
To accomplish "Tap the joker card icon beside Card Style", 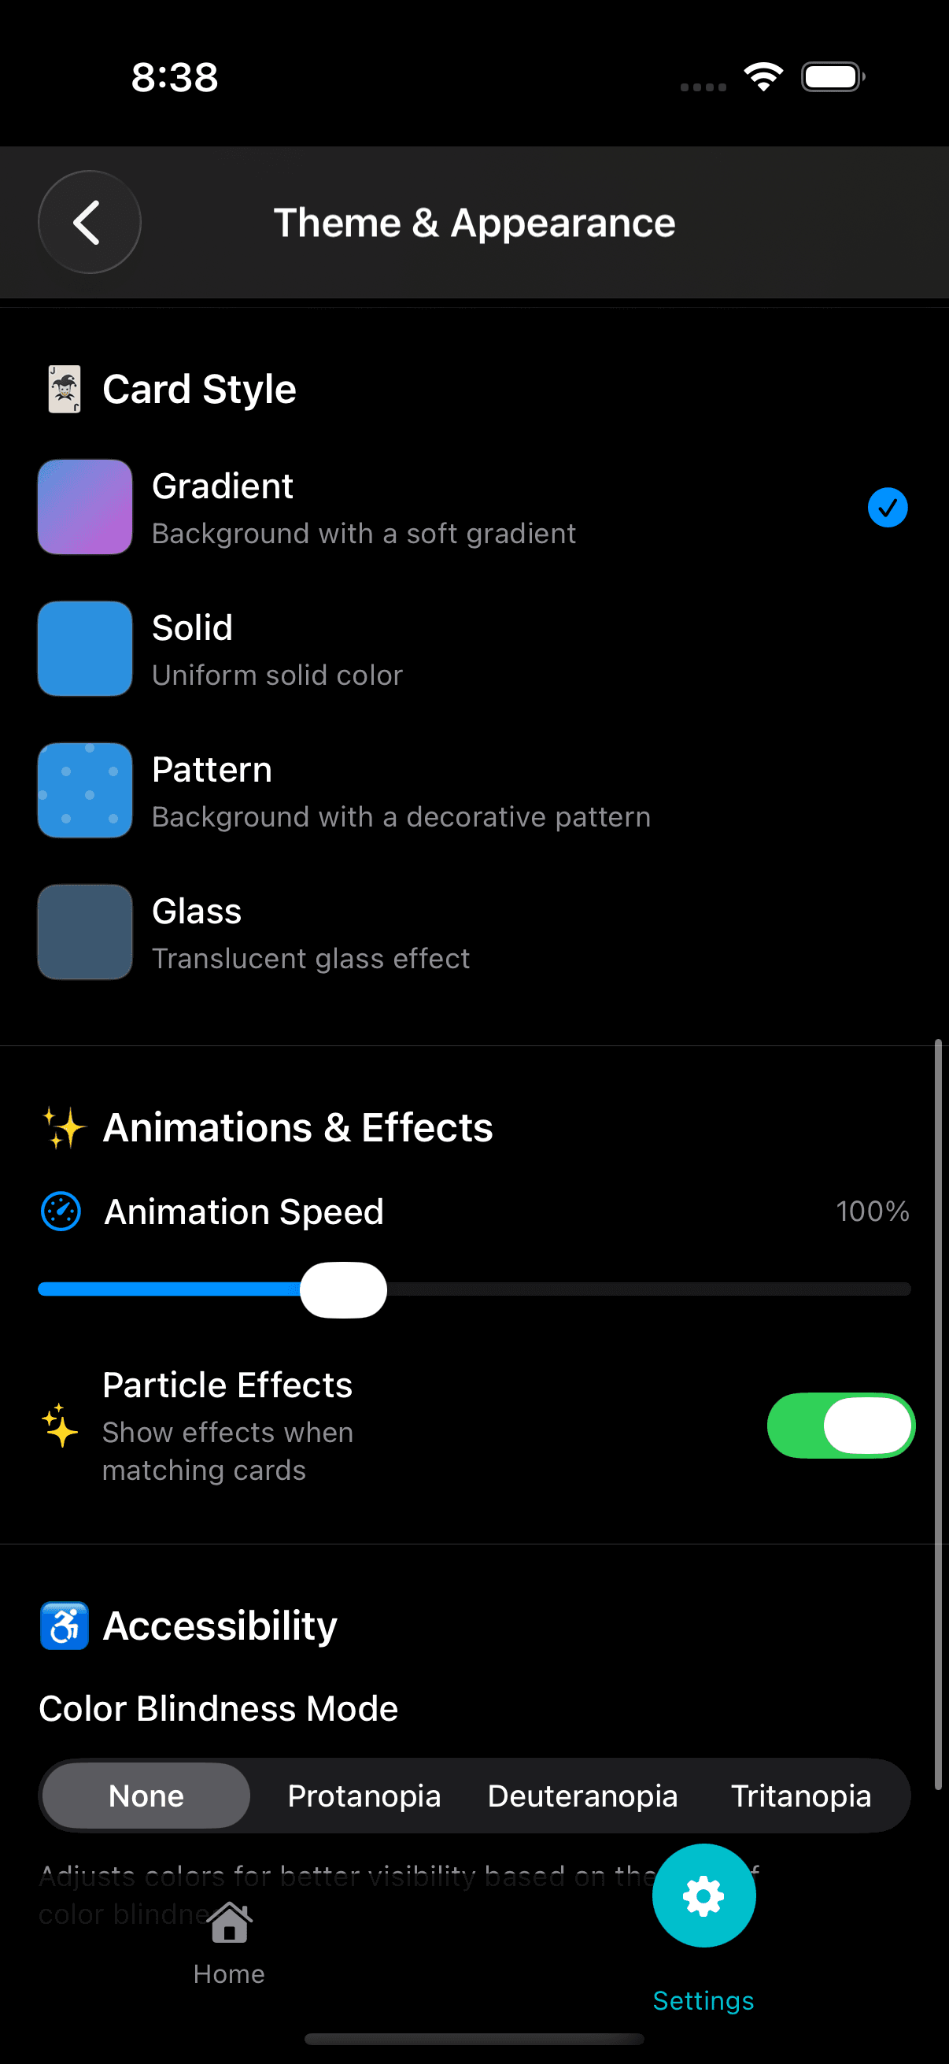I will pos(64,390).
